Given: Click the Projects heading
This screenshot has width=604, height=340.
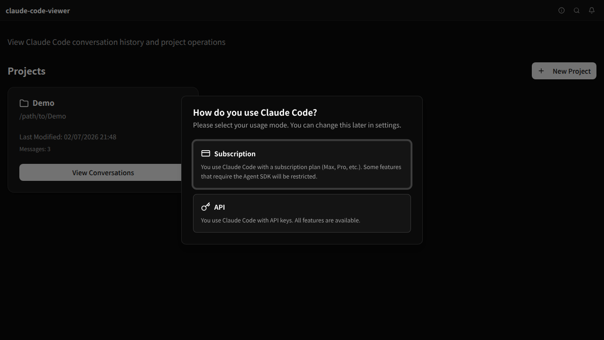Looking at the screenshot, I should pos(26,71).
